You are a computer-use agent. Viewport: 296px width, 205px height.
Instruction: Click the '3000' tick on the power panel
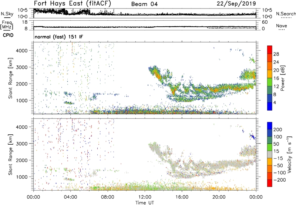click(21, 67)
